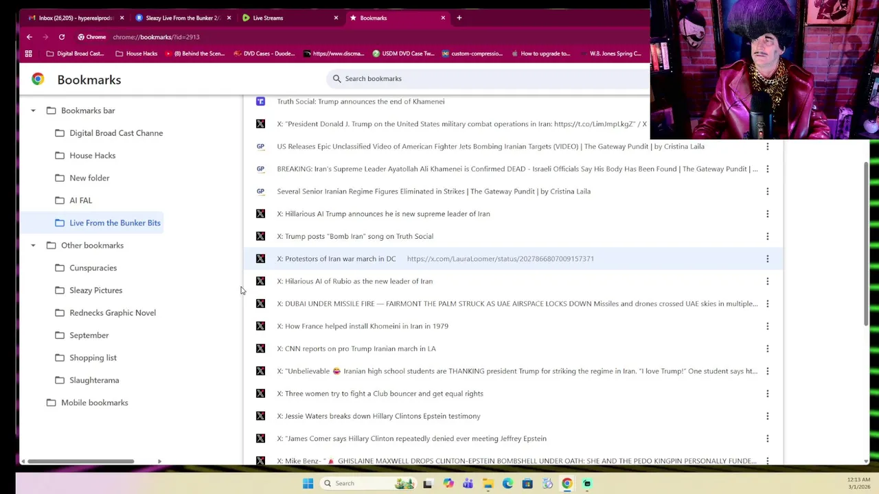Open more options for 'James Comer says' bookmark
Image resolution: width=879 pixels, height=494 pixels.
click(x=767, y=438)
